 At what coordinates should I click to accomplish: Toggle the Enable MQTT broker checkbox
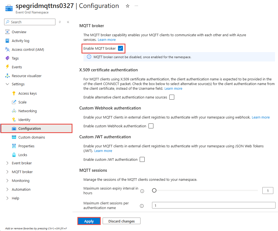120,48
